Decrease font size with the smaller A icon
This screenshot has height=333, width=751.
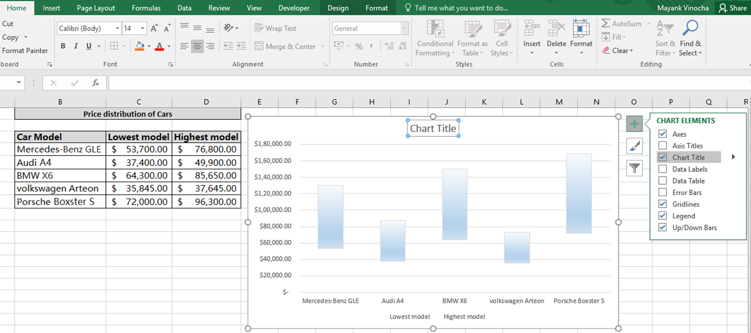pos(167,28)
